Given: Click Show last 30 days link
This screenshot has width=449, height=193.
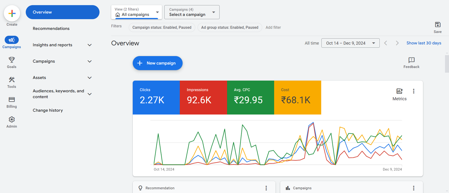Looking at the screenshot, I should click(424, 43).
